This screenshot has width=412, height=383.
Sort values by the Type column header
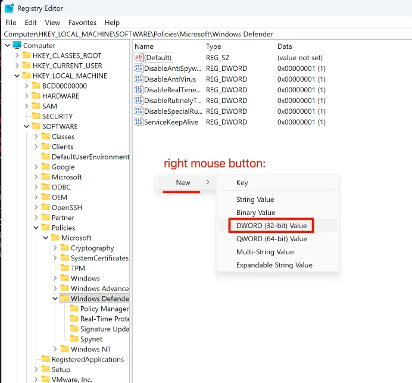[213, 46]
